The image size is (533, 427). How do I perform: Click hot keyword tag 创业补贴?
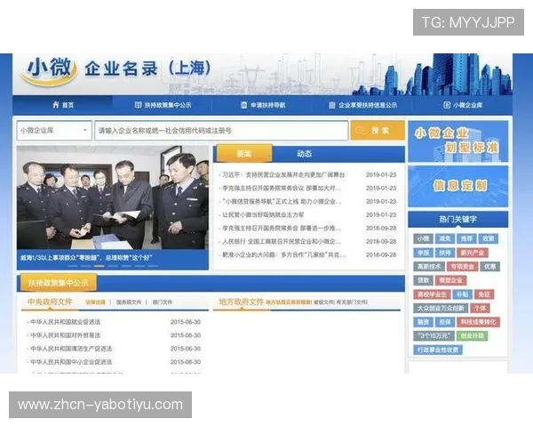click(473, 335)
